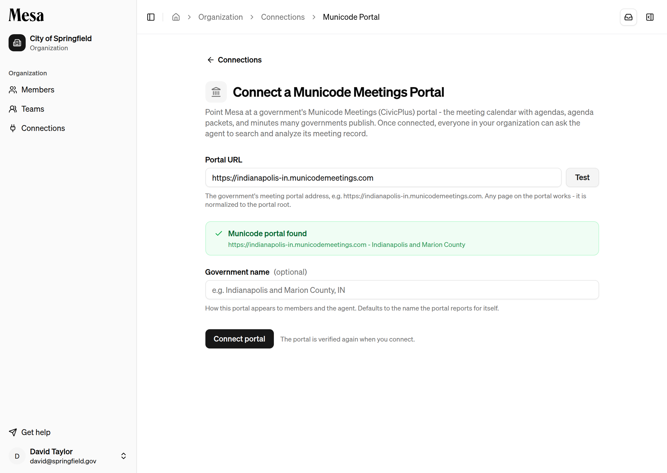Screen dimensions: 667x473
Task: Open the Members page
Action: click(x=68, y=90)
